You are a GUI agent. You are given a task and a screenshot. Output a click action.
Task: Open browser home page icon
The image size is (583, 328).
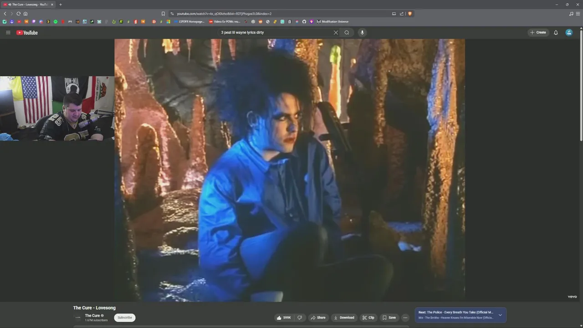26,14
